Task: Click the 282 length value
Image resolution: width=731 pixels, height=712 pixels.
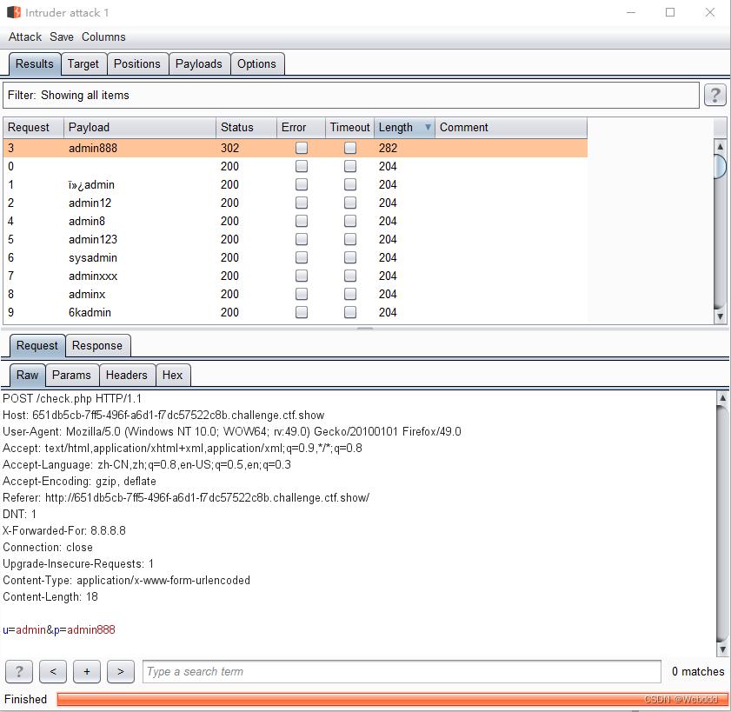Action: click(x=388, y=148)
